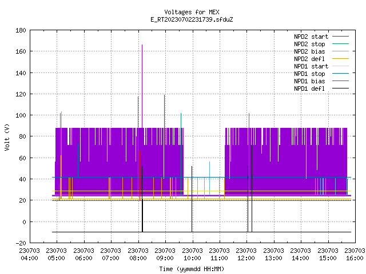
Task: Click the light blue NPD2 bias legend line
Action: pos(341,51)
